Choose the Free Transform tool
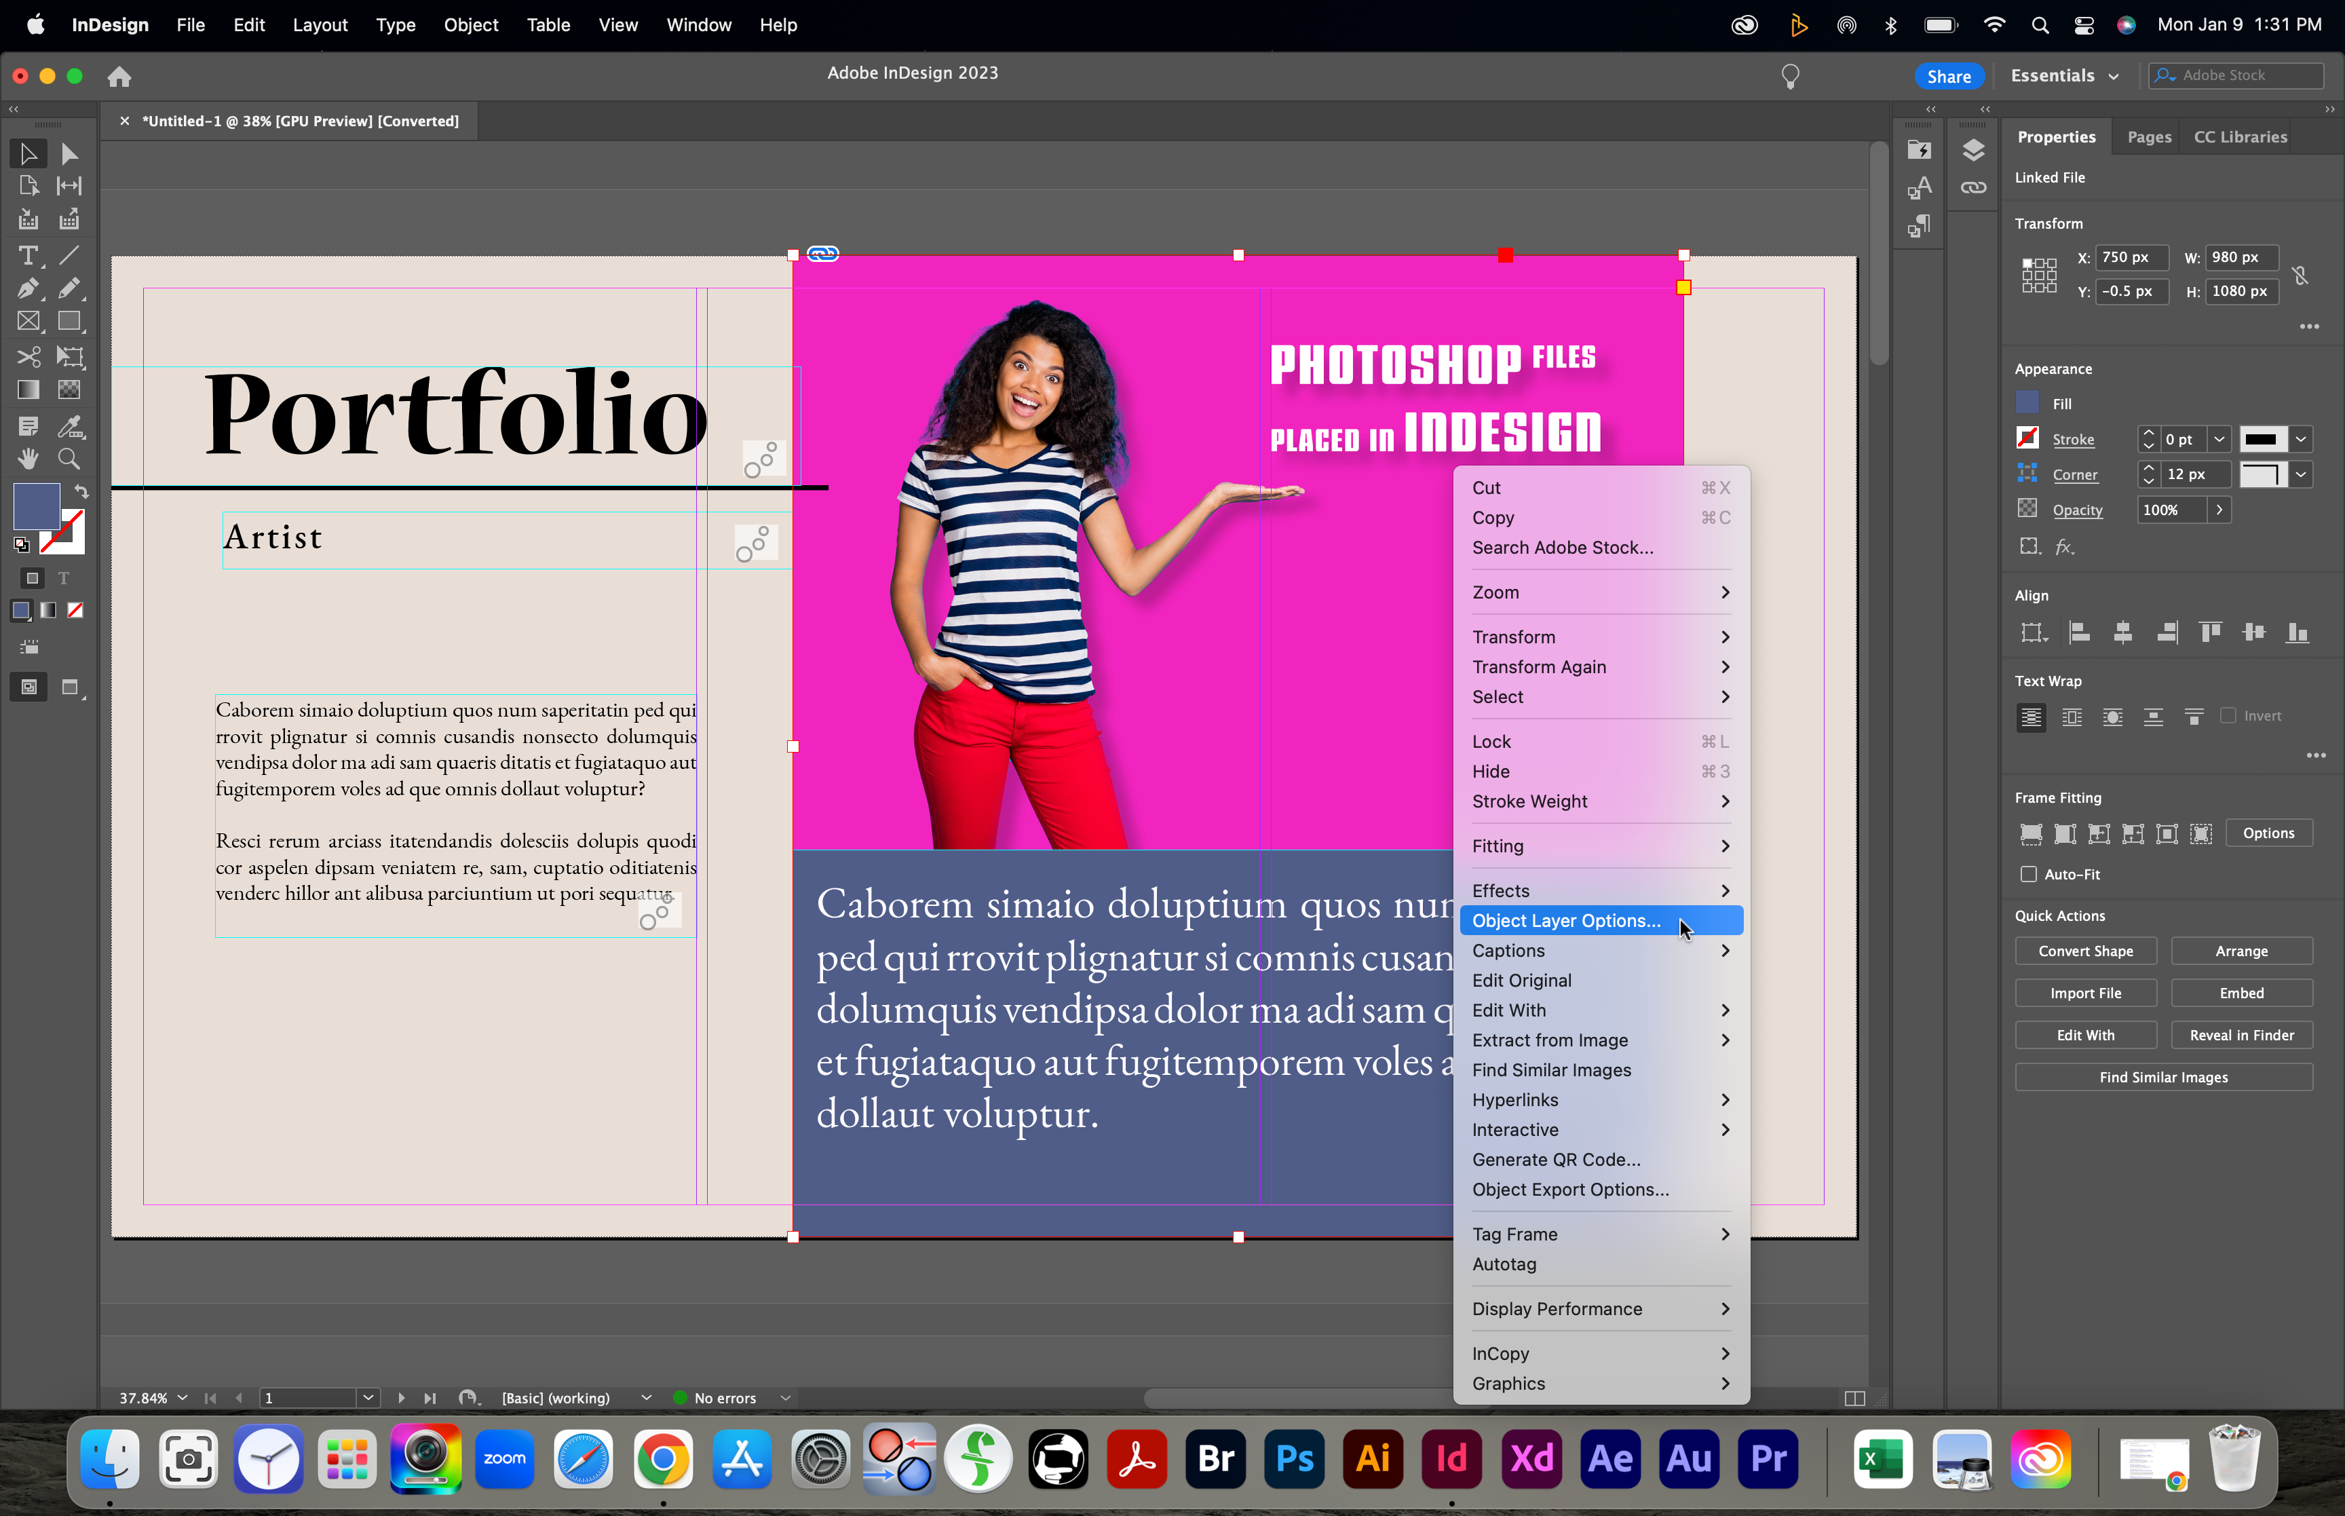The width and height of the screenshot is (2345, 1516). click(69, 356)
